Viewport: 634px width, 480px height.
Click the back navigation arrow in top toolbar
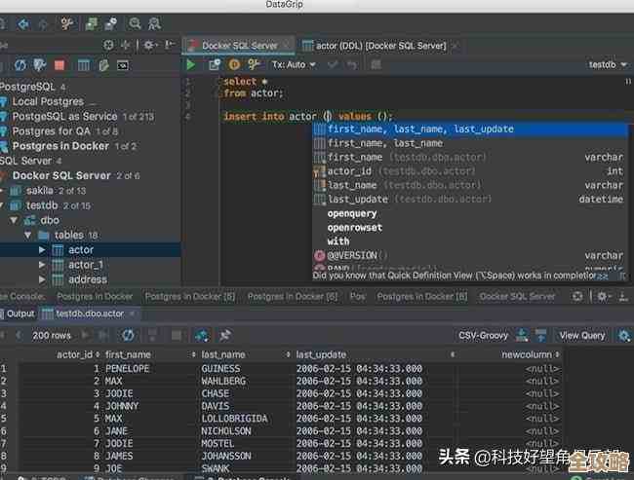coord(23,23)
